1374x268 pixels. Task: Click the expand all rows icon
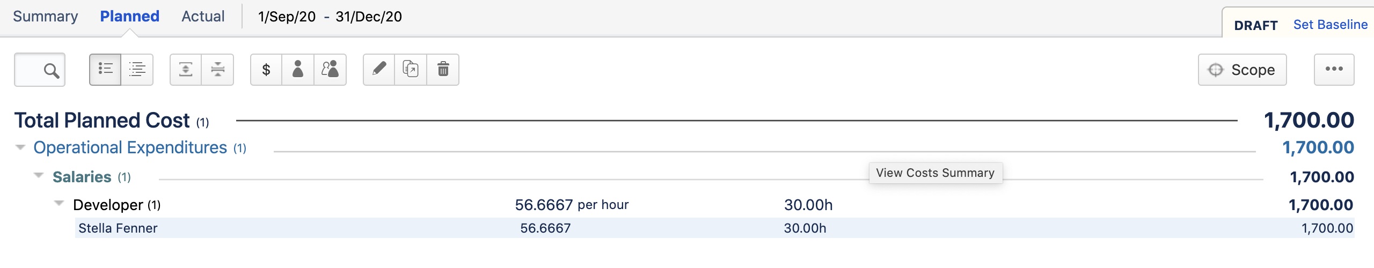pyautogui.click(x=186, y=70)
